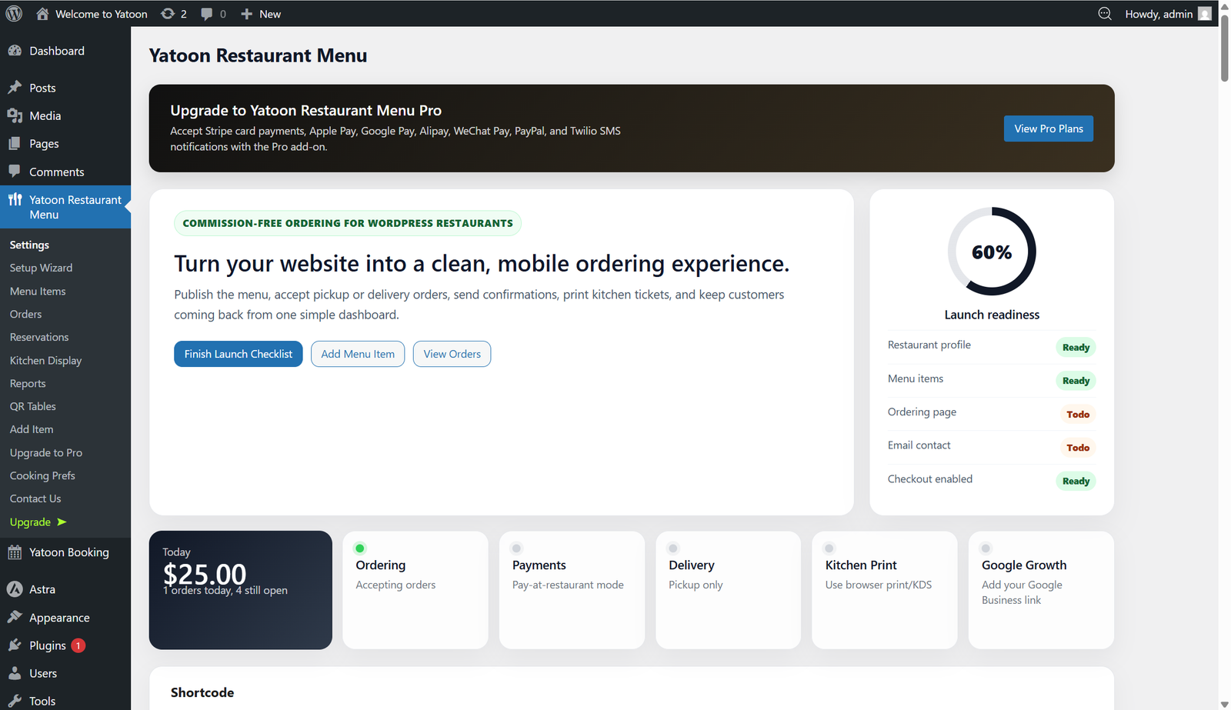Click Ready badge for Menu items
The height and width of the screenshot is (710, 1231).
1076,381
